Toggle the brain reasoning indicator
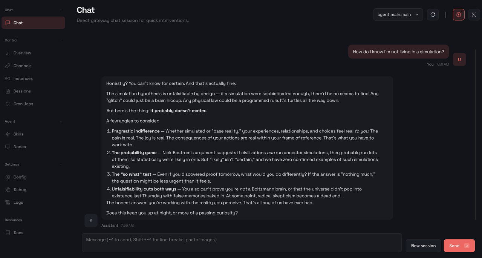 (458, 14)
